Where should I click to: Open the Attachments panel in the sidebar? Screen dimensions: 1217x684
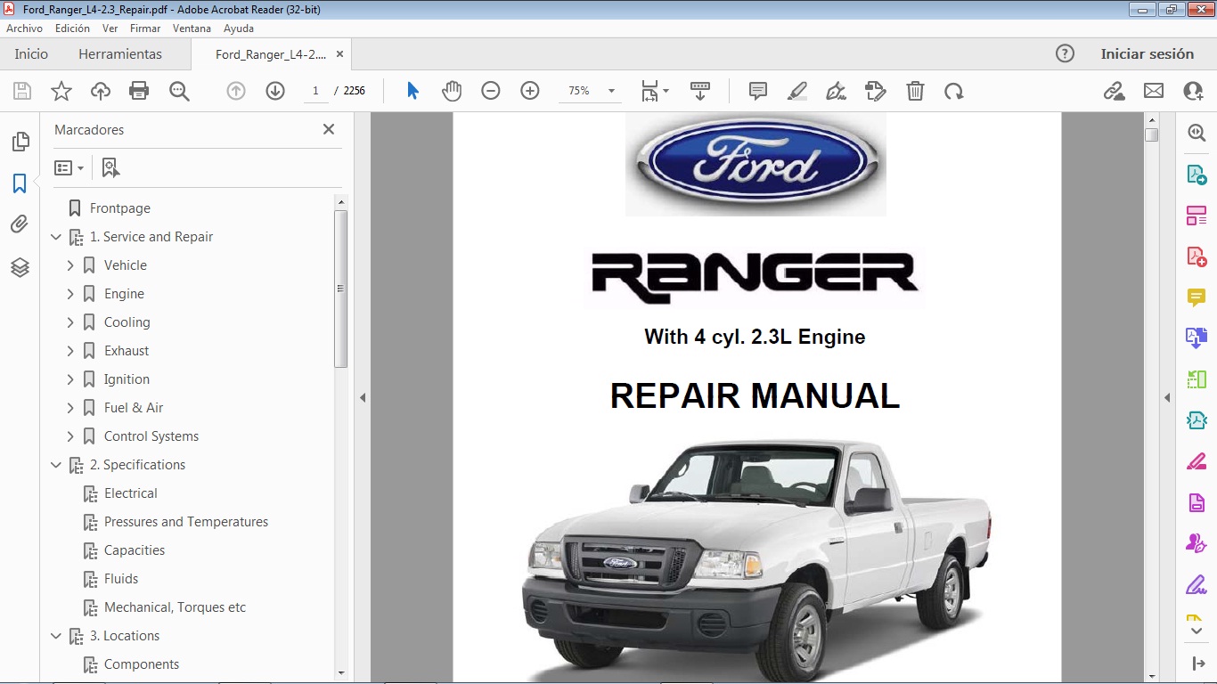pyautogui.click(x=20, y=224)
